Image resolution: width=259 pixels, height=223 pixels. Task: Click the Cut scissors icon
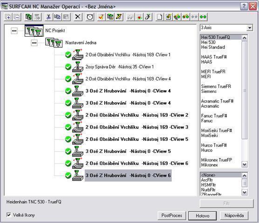pos(48,17)
